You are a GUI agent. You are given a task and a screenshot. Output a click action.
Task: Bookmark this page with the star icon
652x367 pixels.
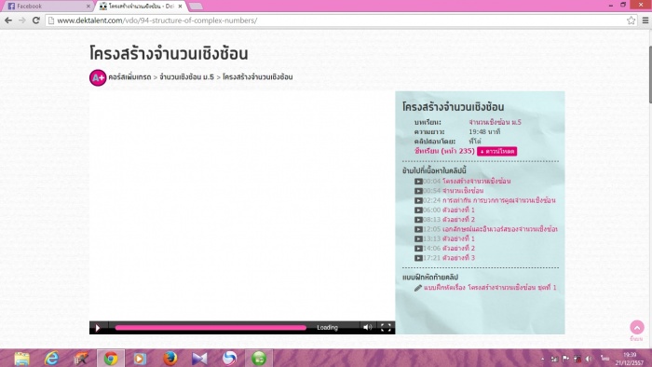click(631, 20)
